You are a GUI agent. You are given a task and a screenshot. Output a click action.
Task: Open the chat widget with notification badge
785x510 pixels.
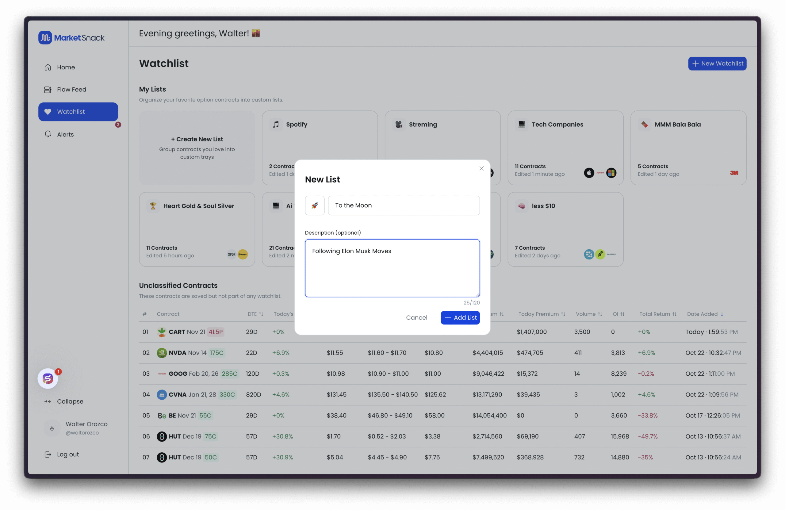48,378
